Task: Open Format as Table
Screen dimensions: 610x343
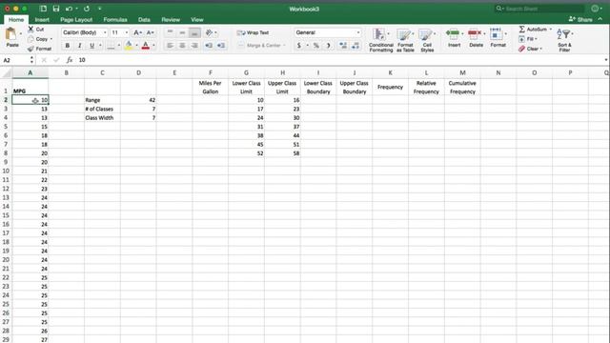Action: (x=405, y=40)
